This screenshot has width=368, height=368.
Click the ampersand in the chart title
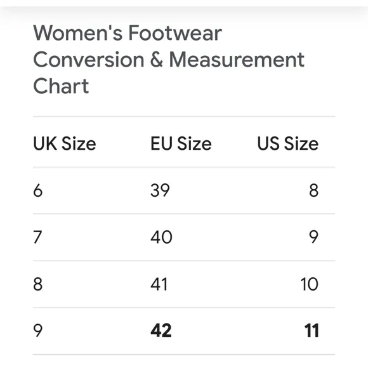point(157,60)
